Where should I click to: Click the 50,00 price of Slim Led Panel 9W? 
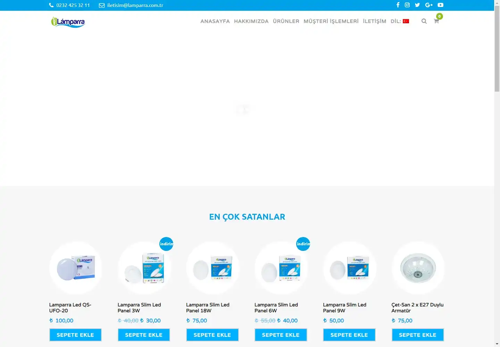[x=334, y=321]
